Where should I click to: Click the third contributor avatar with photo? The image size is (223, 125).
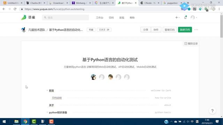(110, 77)
